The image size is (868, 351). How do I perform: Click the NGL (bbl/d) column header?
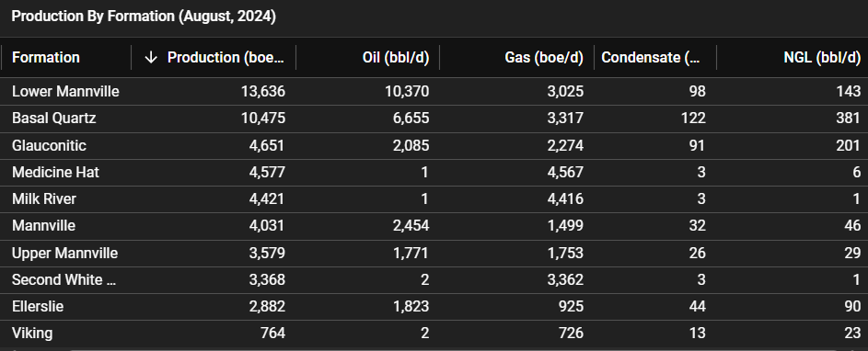pyautogui.click(x=822, y=58)
